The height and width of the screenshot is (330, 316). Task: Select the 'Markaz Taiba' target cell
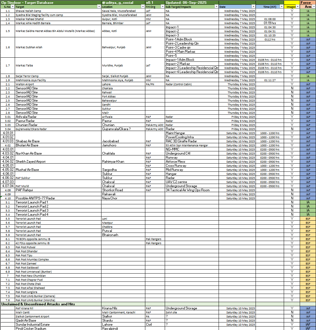58,66
